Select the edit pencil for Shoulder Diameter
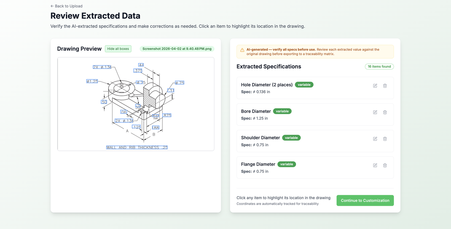Viewport: 451px width, 229px height. [x=375, y=139]
